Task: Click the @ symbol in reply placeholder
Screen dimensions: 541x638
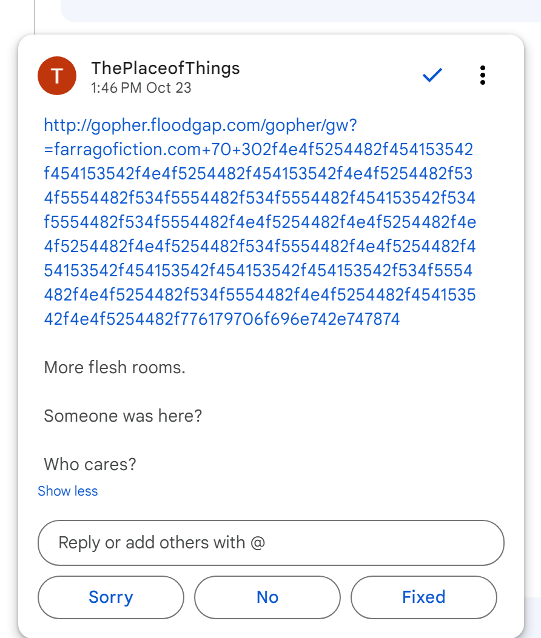Action: click(x=257, y=542)
